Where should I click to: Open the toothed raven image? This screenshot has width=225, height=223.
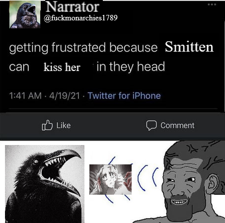(x=45, y=184)
